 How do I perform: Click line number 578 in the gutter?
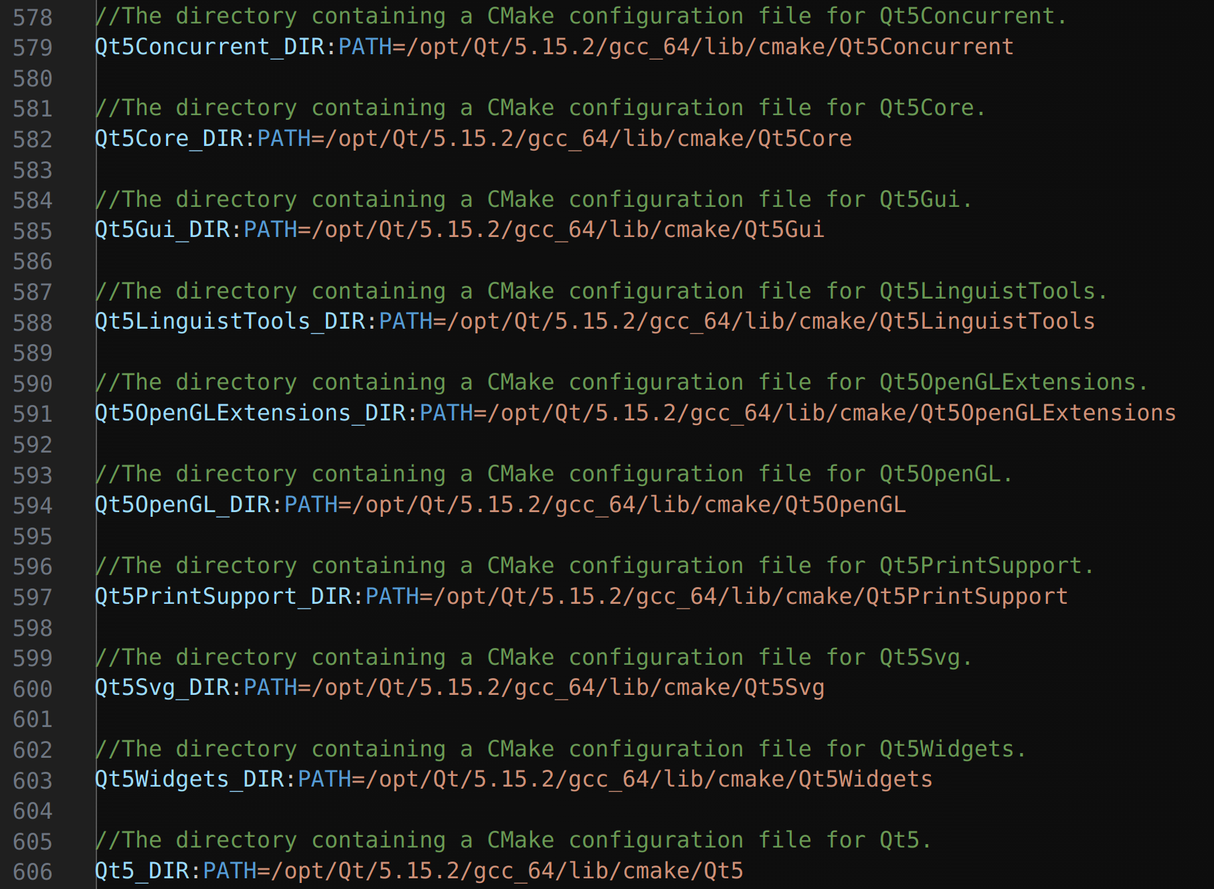tap(32, 17)
